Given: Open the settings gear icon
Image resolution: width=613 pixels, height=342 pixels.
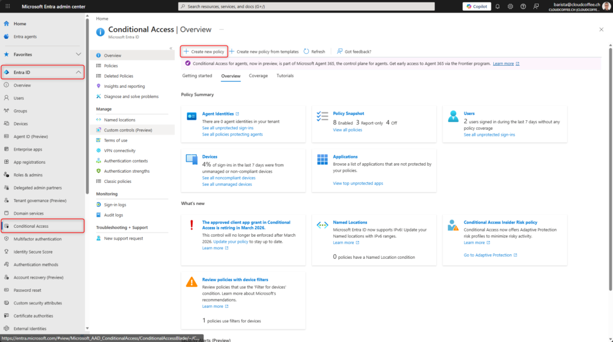Looking at the screenshot, I should point(510,6).
